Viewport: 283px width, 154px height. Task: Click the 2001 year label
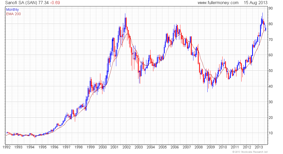tap(114, 147)
